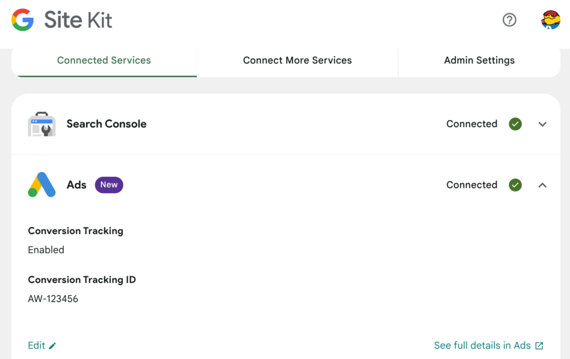This screenshot has width=570, height=359.
Task: Open the help question mark icon
Action: 509,19
